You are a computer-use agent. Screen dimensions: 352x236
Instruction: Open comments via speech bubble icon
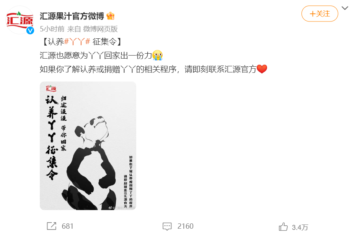167,226
